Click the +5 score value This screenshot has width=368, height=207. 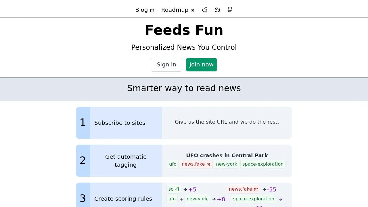192,190
